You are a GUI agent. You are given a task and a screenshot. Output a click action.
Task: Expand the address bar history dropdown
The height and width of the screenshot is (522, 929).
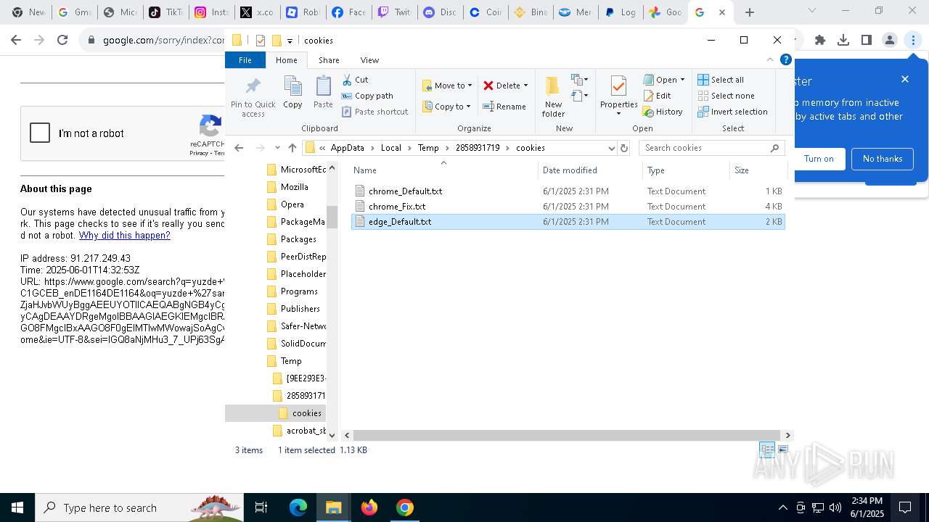pyautogui.click(x=611, y=148)
